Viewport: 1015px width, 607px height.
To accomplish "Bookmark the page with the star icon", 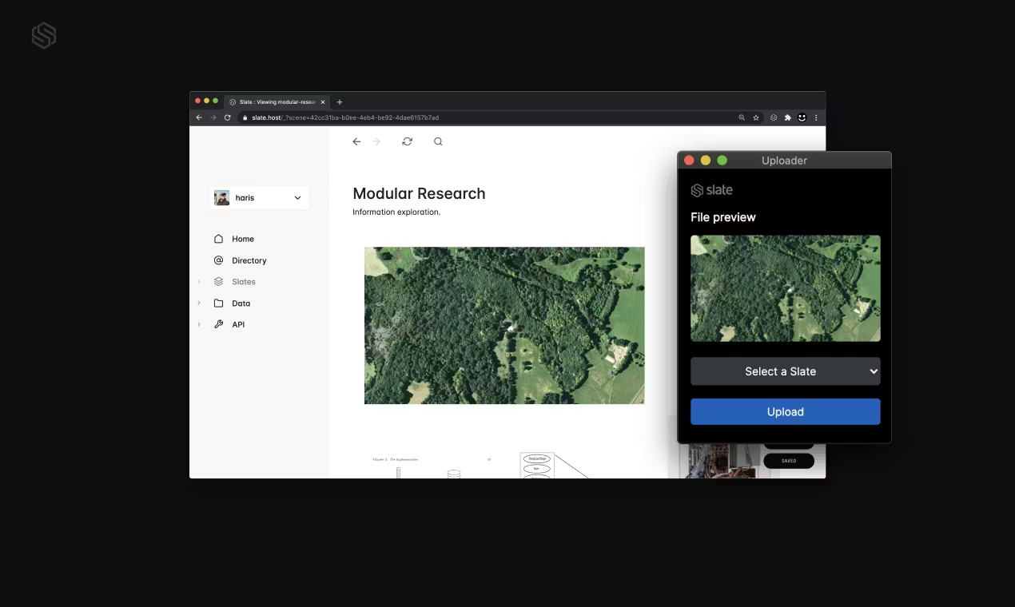I will coord(756,117).
